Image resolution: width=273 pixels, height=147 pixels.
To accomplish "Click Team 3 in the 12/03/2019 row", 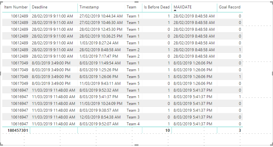I will 133,117.
